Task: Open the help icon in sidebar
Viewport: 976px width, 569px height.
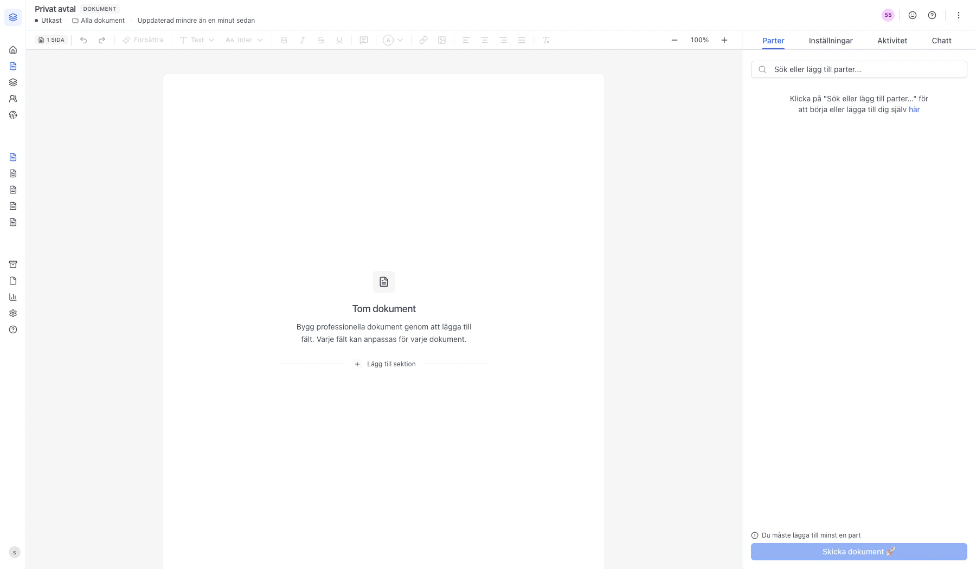Action: click(13, 329)
